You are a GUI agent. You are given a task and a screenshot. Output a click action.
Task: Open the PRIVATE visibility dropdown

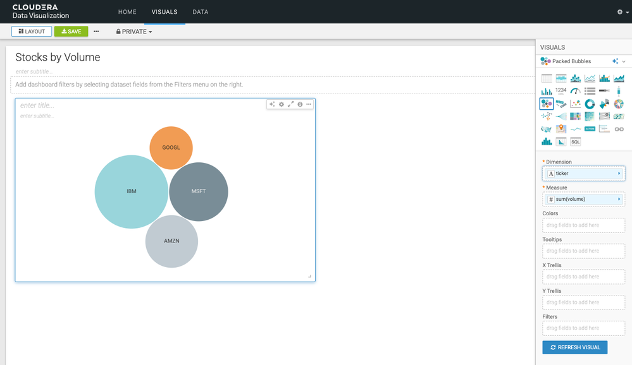coord(134,32)
